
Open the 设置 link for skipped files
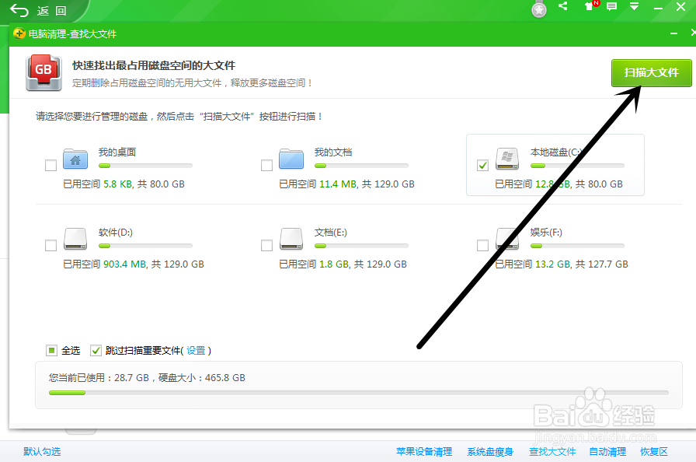point(197,351)
